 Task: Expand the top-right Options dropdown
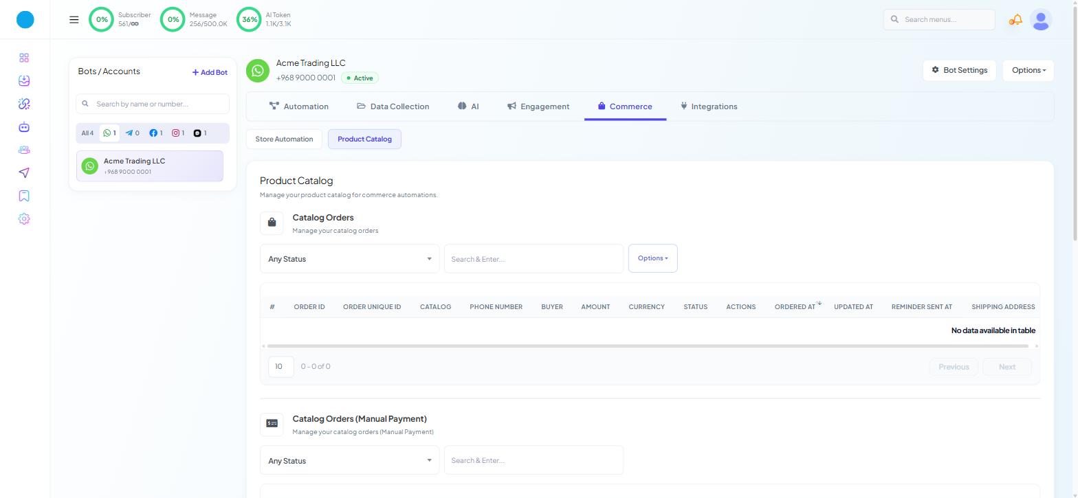click(1028, 70)
